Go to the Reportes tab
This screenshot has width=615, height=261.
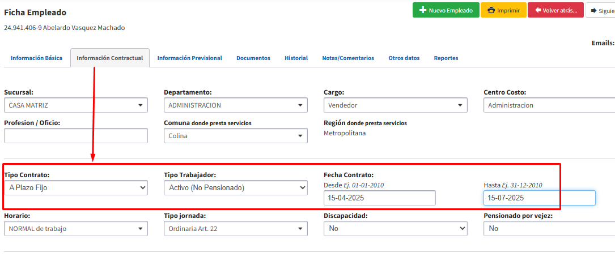click(x=446, y=58)
